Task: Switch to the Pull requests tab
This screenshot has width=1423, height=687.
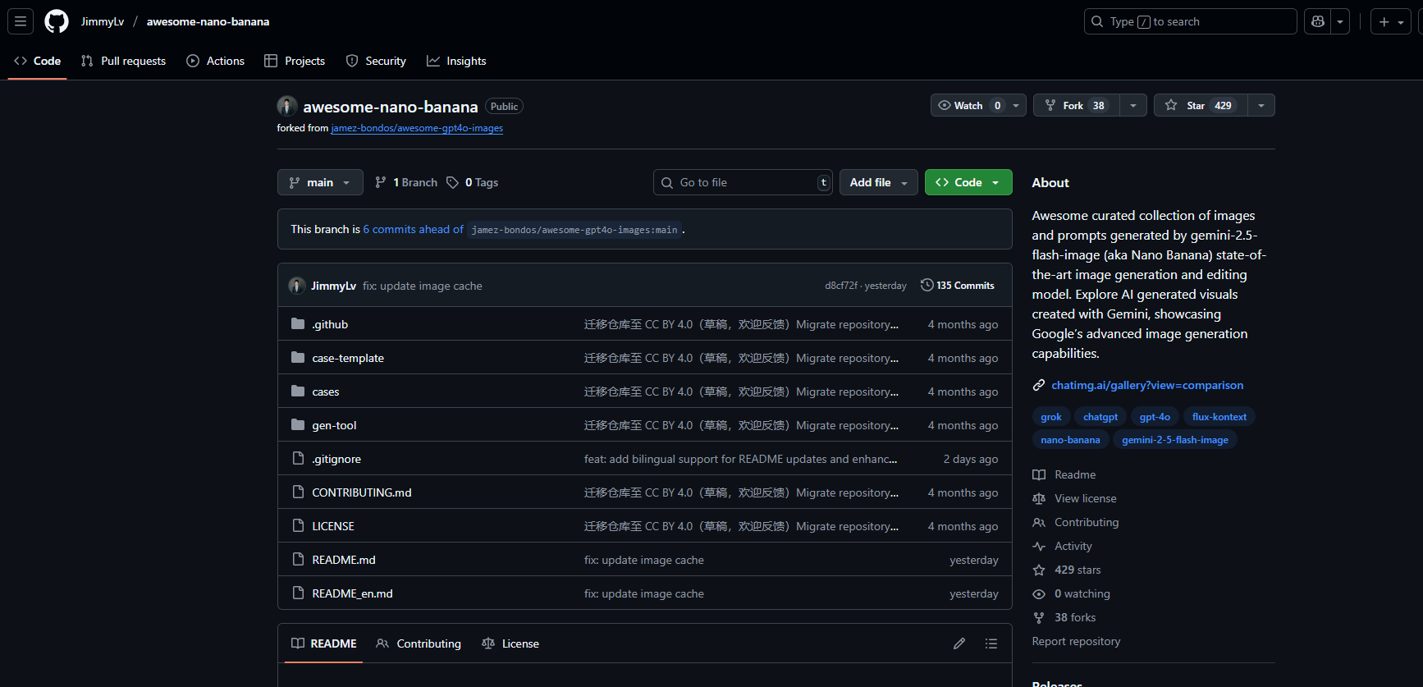Action: 123,61
